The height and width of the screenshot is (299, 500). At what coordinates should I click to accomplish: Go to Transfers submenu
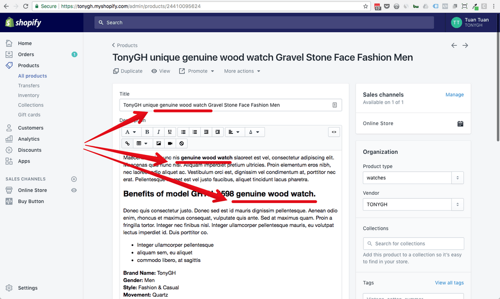[x=29, y=86]
